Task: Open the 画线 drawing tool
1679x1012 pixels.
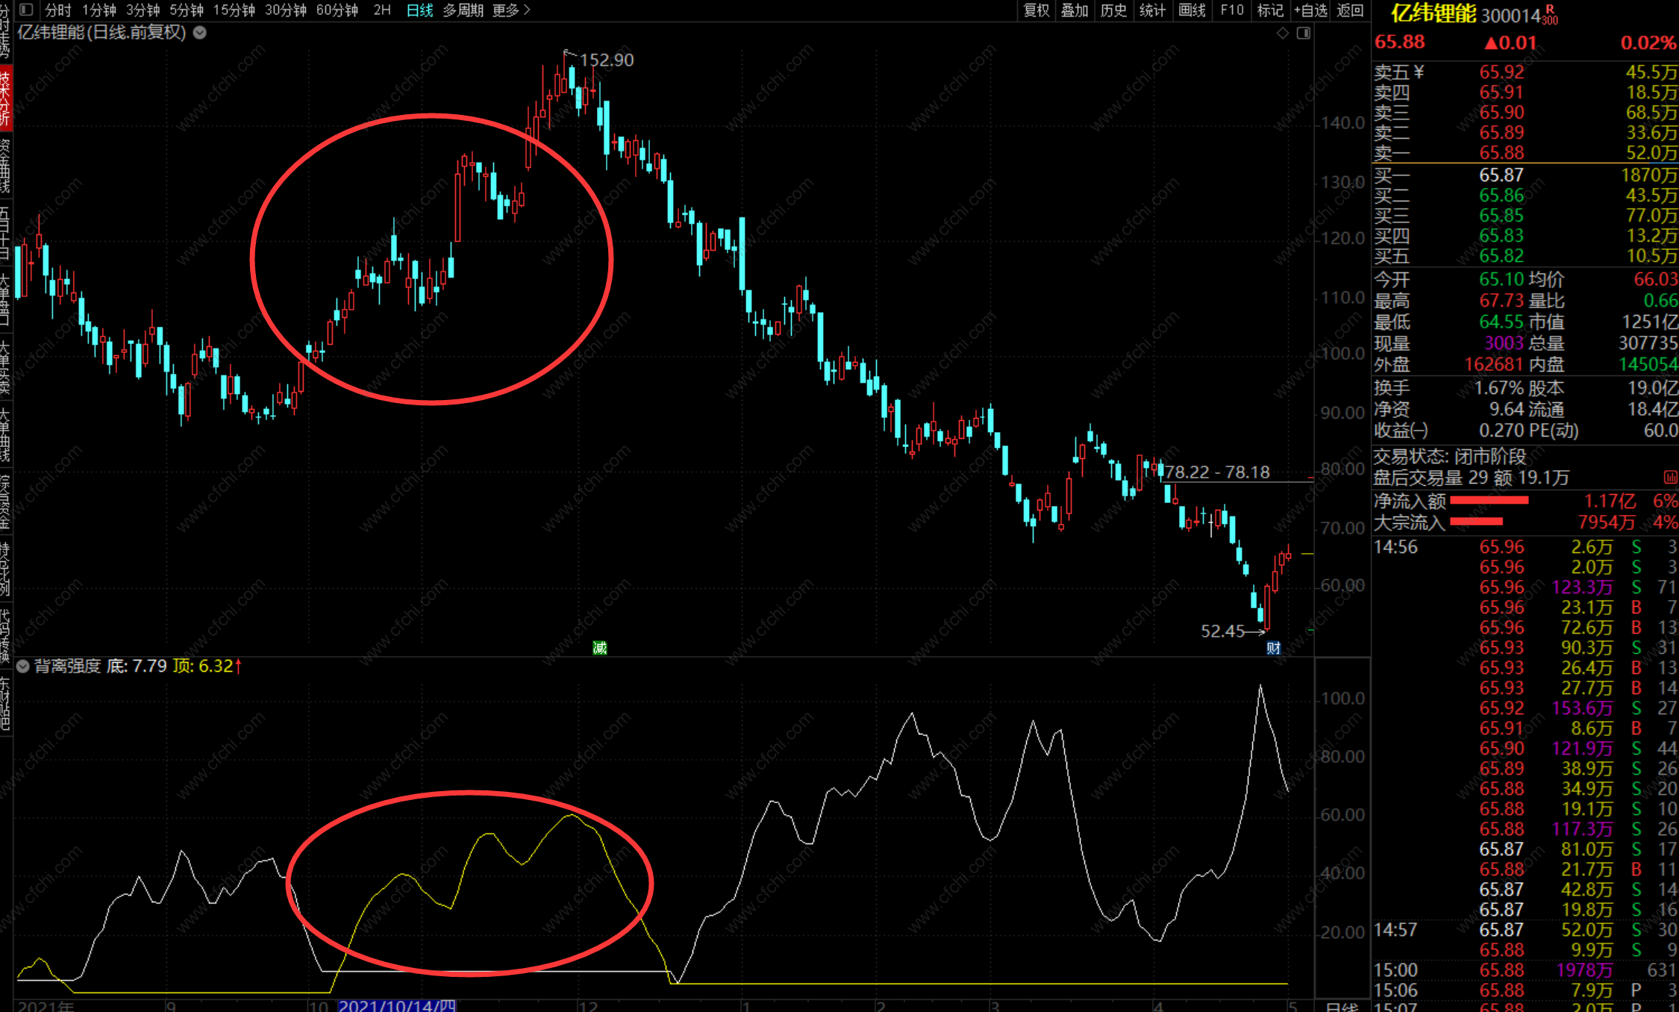Action: pyautogui.click(x=1192, y=10)
